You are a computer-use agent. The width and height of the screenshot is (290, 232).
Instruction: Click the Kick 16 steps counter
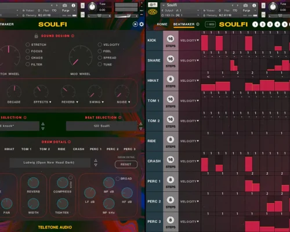click(171, 39)
